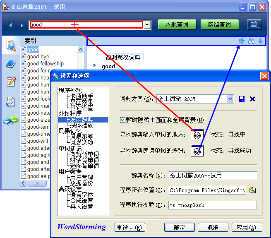Viewport: 271px width, 238px height.
Task: Click the finder target icon for word input location
Action: coord(197,135)
